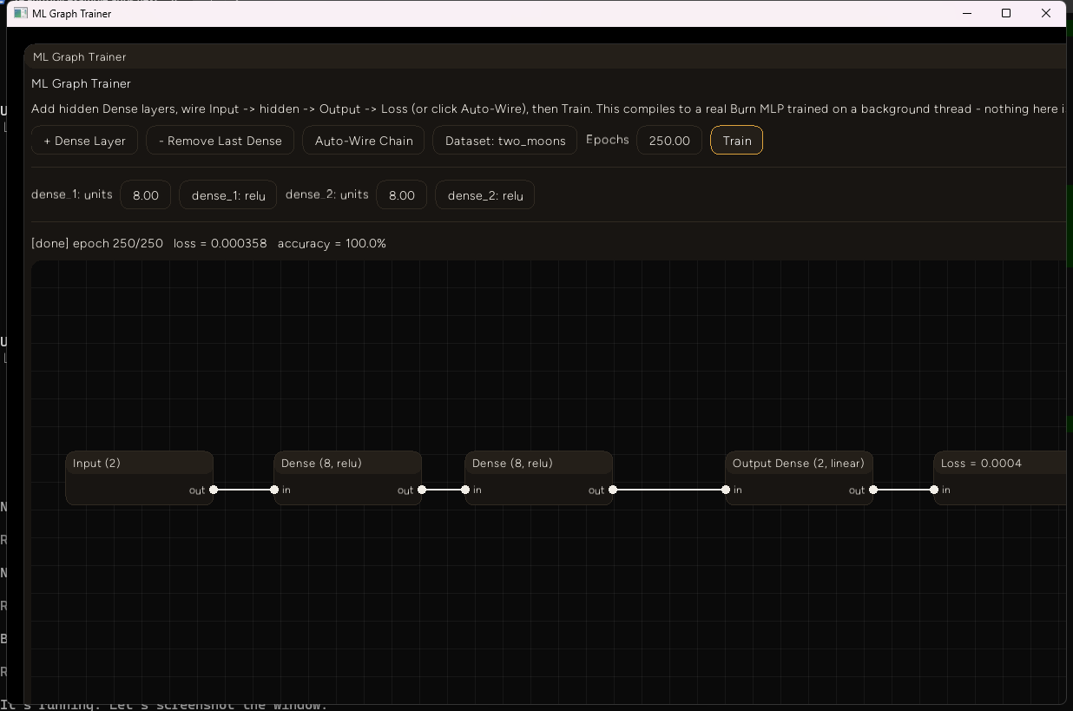Click the Input node out port
Image resolution: width=1073 pixels, height=711 pixels.
pyautogui.click(x=214, y=490)
